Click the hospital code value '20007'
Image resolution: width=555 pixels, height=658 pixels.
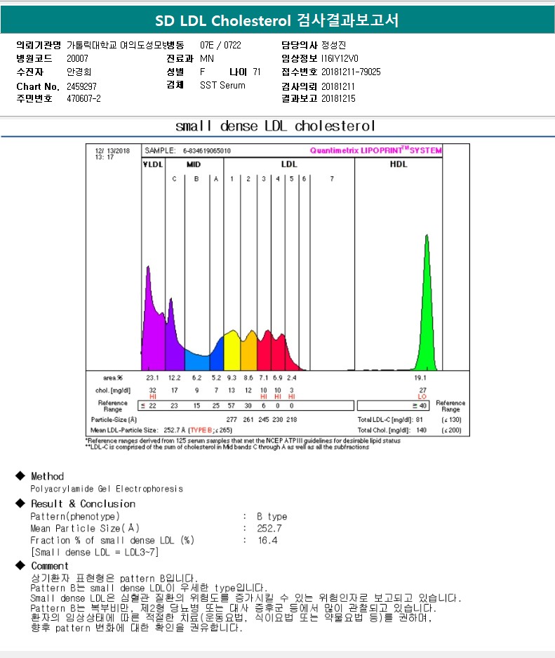point(78,58)
